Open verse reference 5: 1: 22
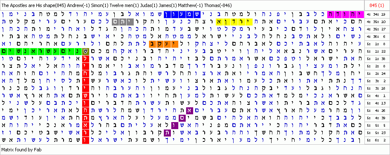 coord(377,52)
